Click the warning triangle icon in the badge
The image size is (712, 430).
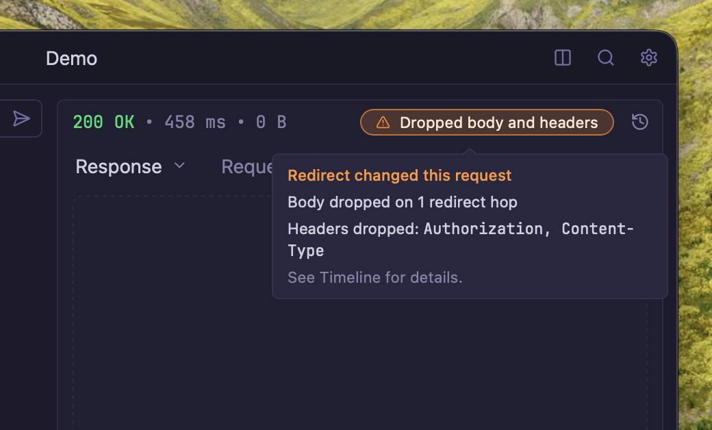383,123
